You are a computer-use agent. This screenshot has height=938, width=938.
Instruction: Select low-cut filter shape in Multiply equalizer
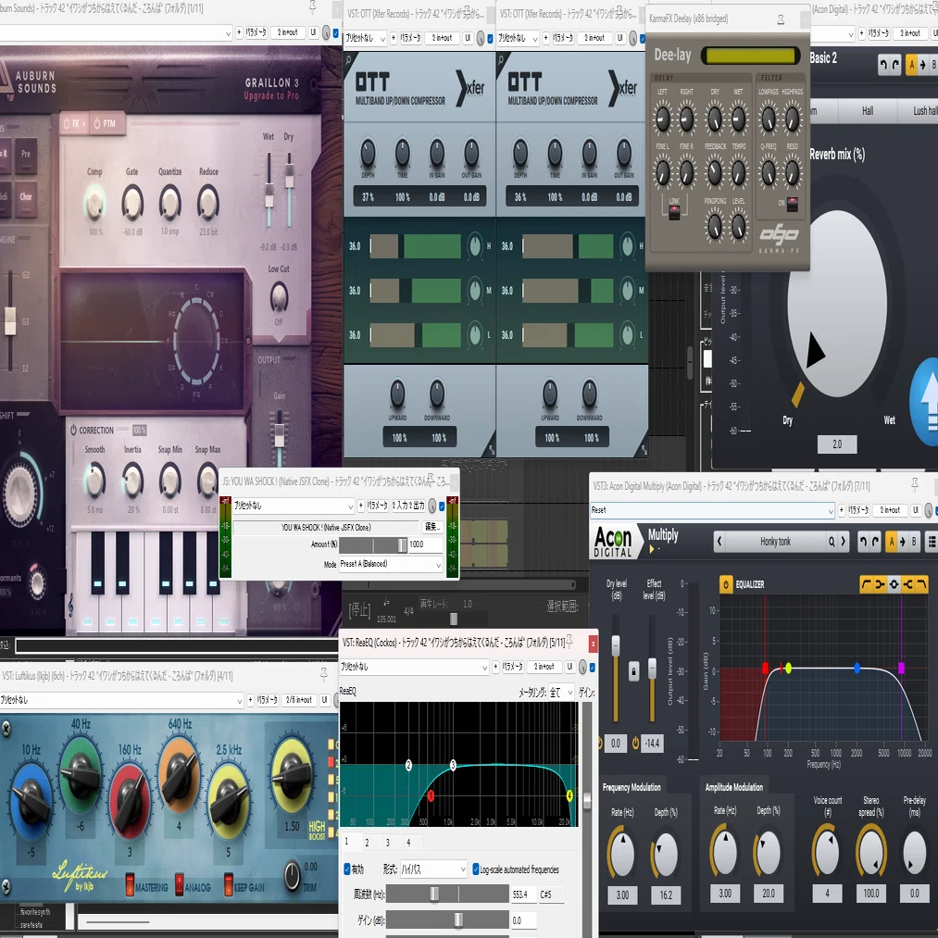(866, 584)
